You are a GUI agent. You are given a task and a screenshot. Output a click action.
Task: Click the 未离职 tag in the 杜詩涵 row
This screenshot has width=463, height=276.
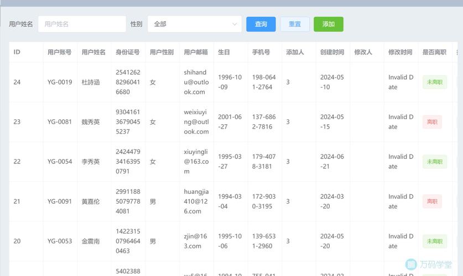click(435, 82)
